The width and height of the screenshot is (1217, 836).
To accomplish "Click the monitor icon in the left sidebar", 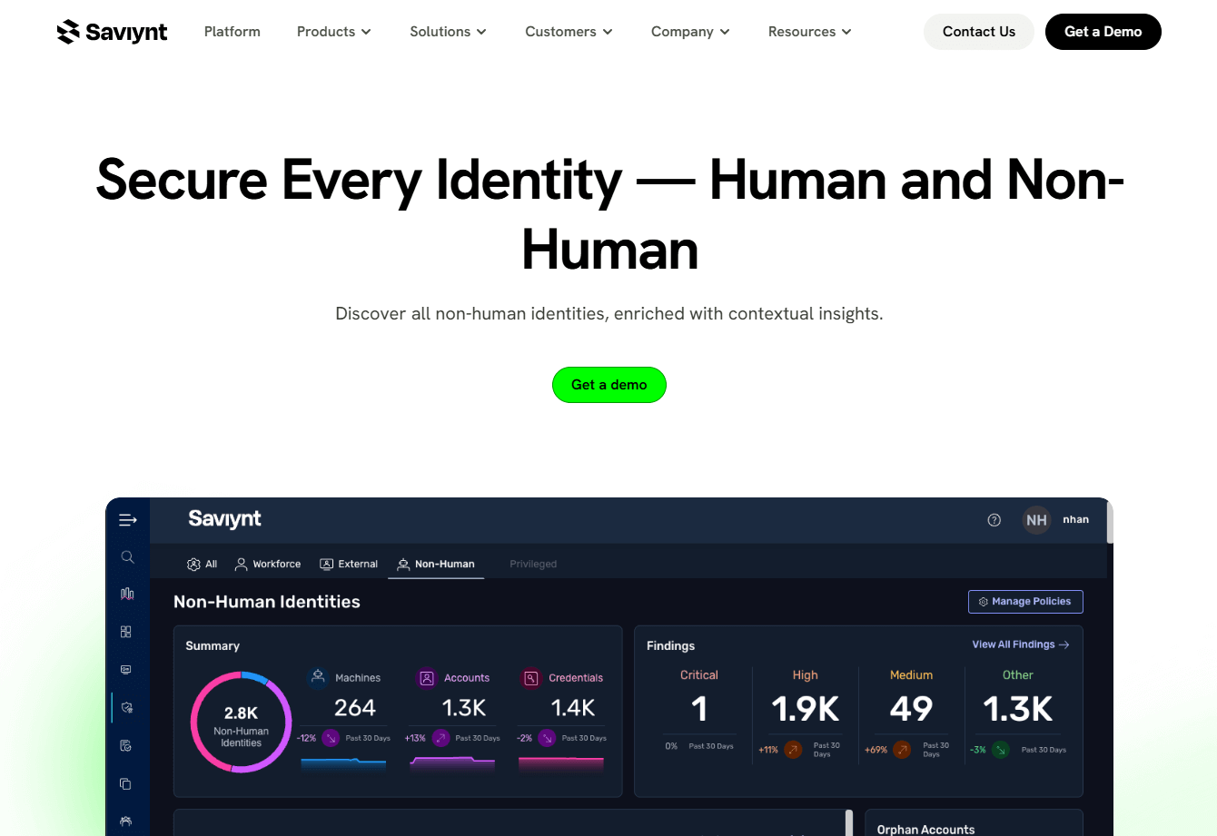I will pyautogui.click(x=127, y=669).
